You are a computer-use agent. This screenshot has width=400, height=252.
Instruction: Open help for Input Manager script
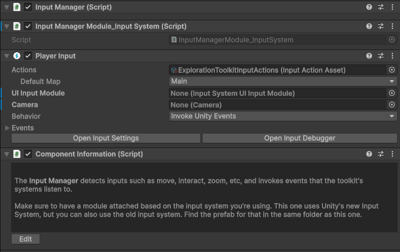tap(369, 7)
